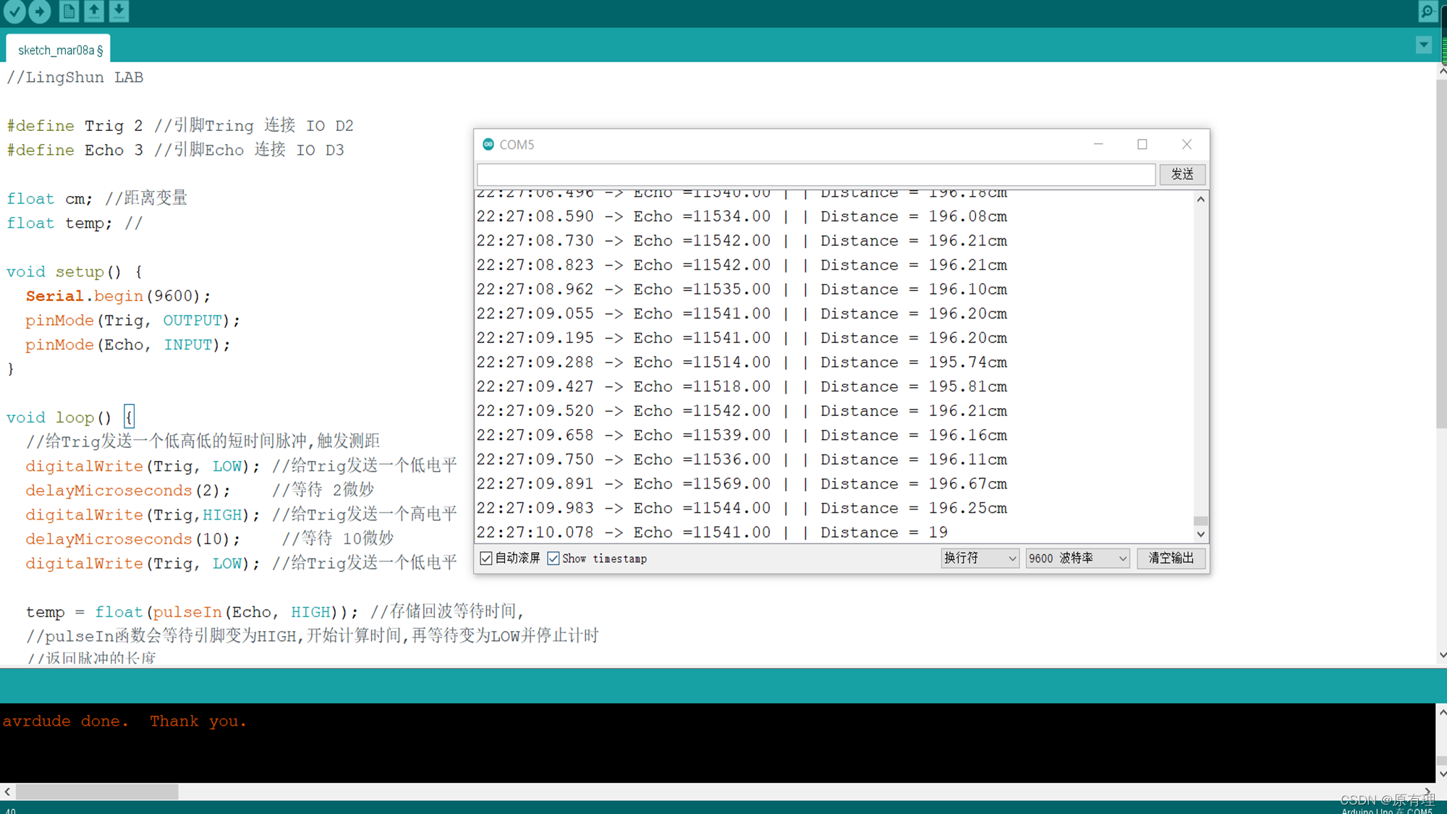Click the Verify sketch checkmark icon

tap(14, 11)
